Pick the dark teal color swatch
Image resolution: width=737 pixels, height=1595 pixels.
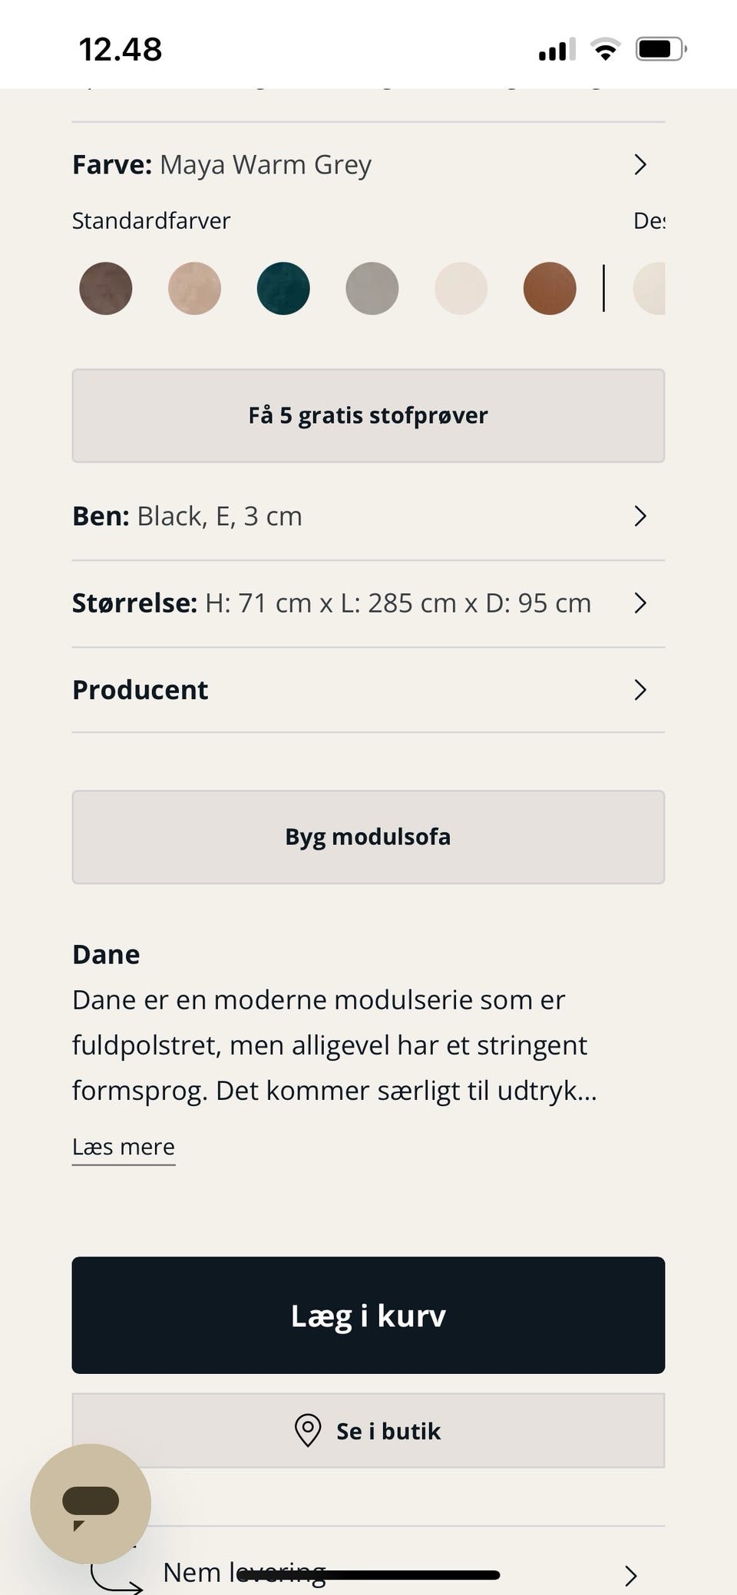(x=283, y=289)
